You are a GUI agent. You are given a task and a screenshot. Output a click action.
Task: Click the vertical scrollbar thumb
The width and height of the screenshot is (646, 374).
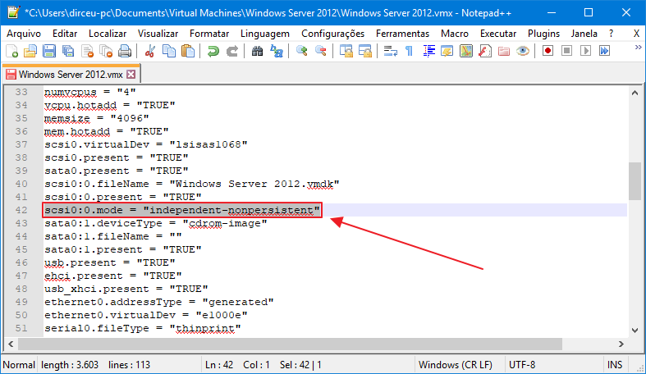pos(635,181)
